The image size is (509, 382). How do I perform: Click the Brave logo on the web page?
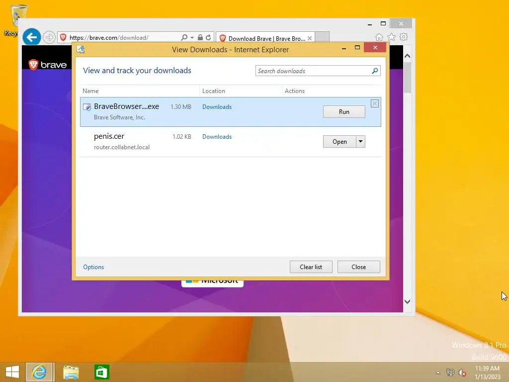pos(48,65)
